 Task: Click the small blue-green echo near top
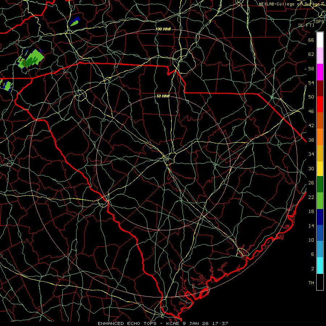click(x=75, y=22)
